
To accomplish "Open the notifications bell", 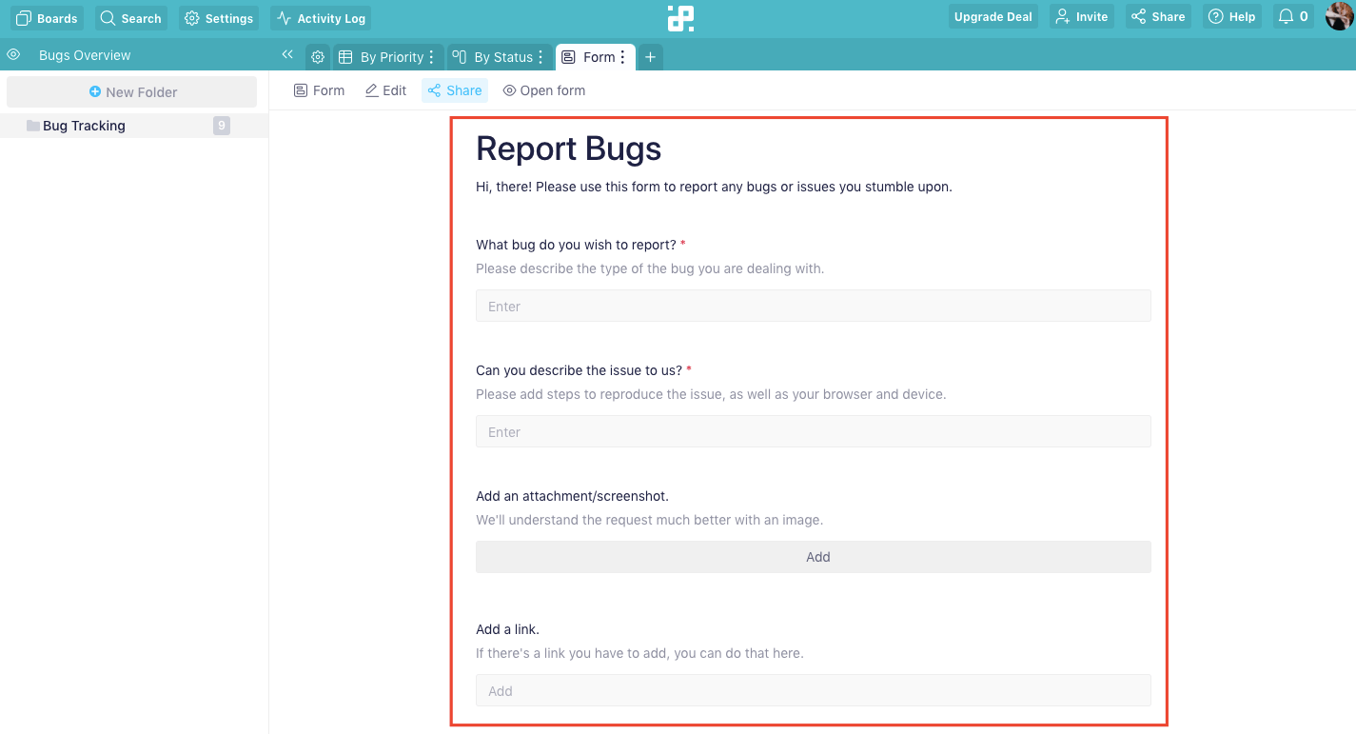I will tap(1294, 17).
